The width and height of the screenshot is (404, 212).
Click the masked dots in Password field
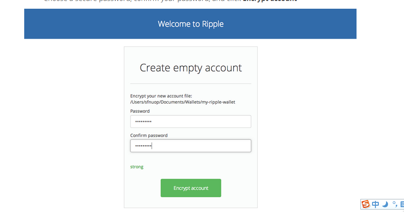(x=143, y=121)
